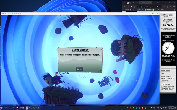
Task: Click the padlock site security icon
Action: 141,7
